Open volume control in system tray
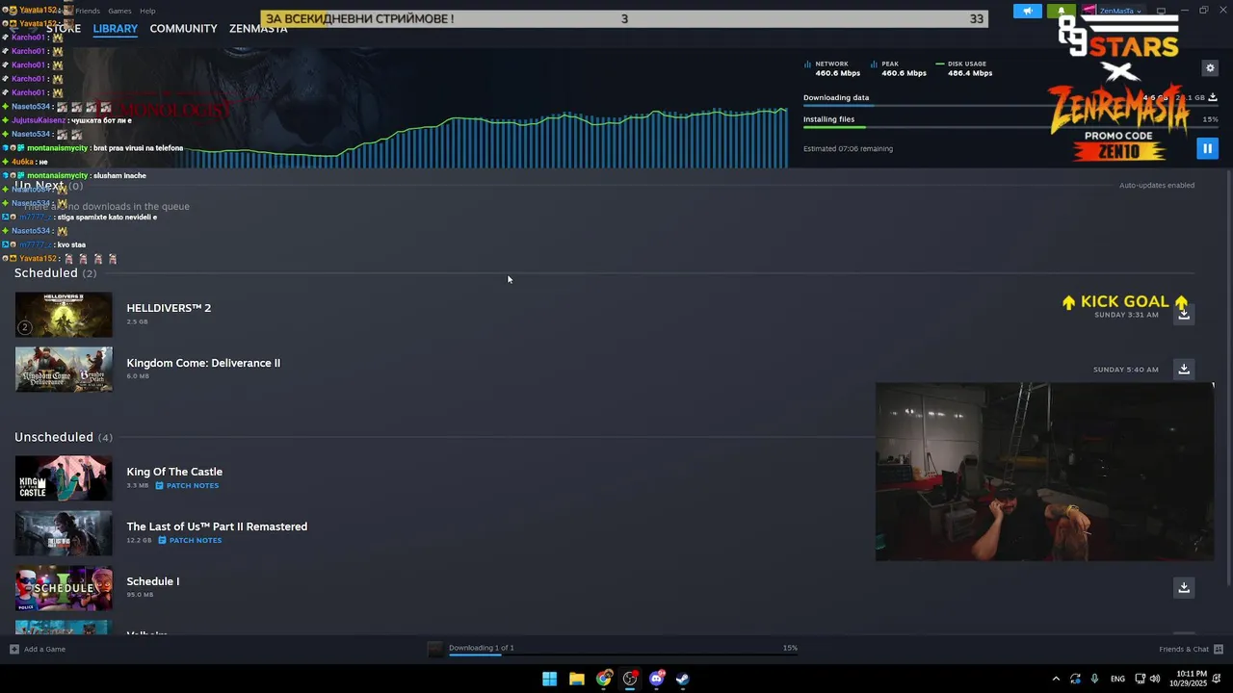The height and width of the screenshot is (693, 1233). click(x=1154, y=679)
